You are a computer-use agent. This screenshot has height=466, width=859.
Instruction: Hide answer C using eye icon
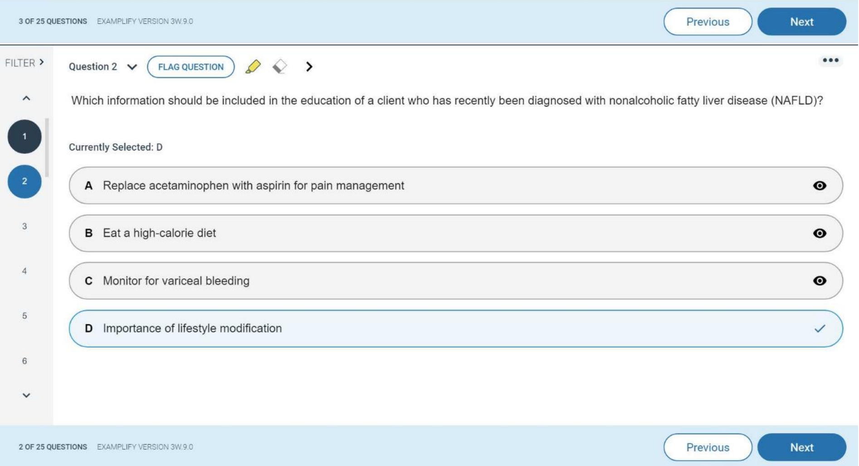(x=819, y=281)
